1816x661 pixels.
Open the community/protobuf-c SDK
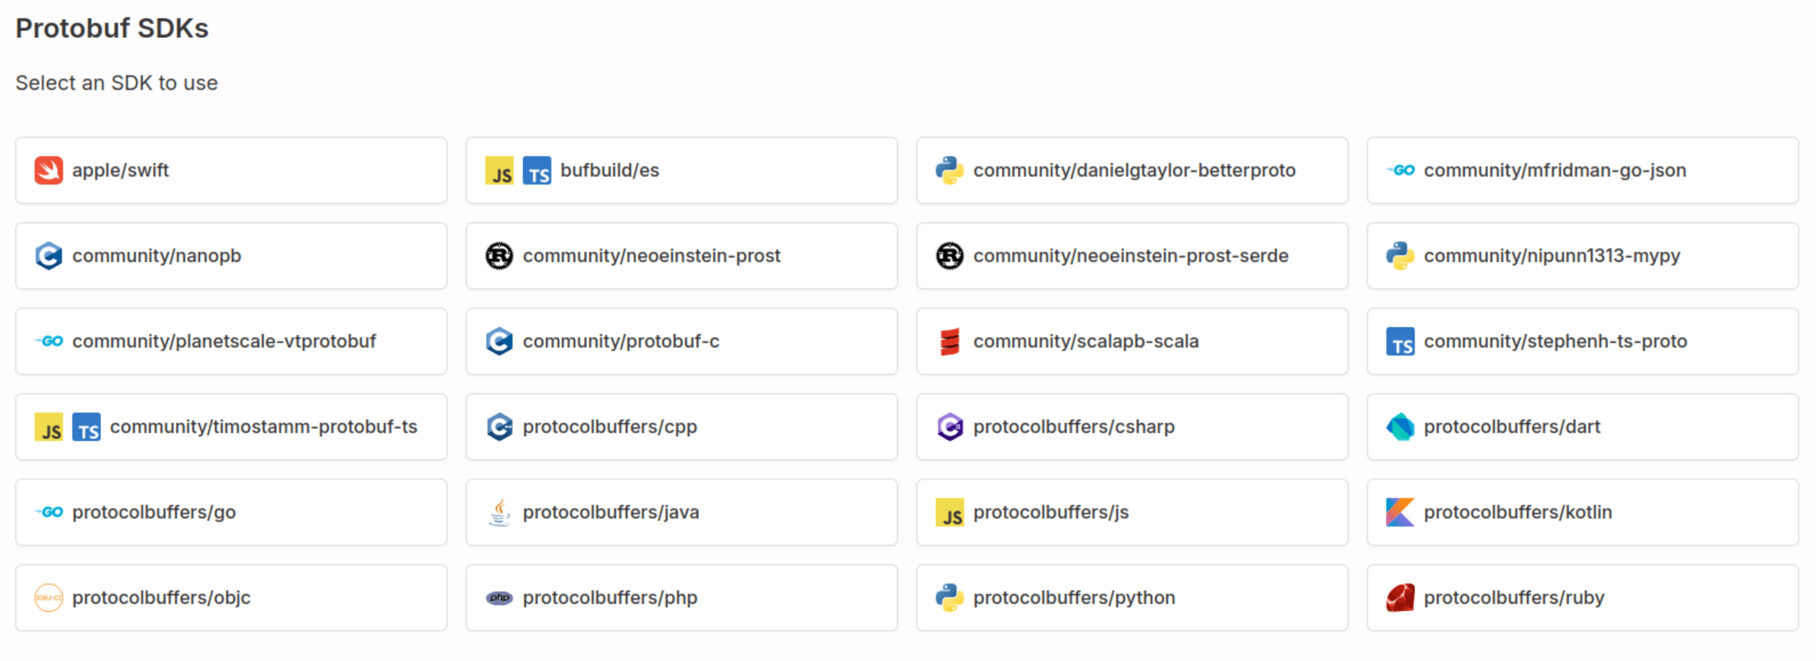[x=681, y=341]
